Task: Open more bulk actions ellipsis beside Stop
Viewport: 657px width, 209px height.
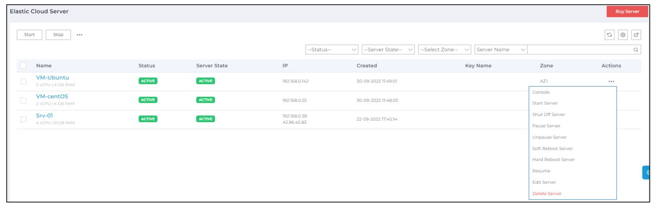Action: tap(79, 35)
